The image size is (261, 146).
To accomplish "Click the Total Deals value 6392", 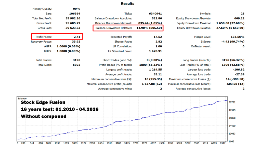I will (76, 65).
